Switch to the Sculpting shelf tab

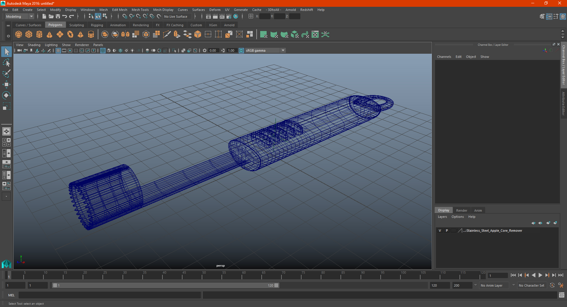pyautogui.click(x=76, y=25)
